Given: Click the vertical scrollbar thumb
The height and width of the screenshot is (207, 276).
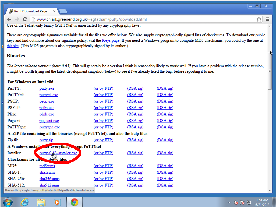Looking at the screenshot, I should (x=270, y=71).
